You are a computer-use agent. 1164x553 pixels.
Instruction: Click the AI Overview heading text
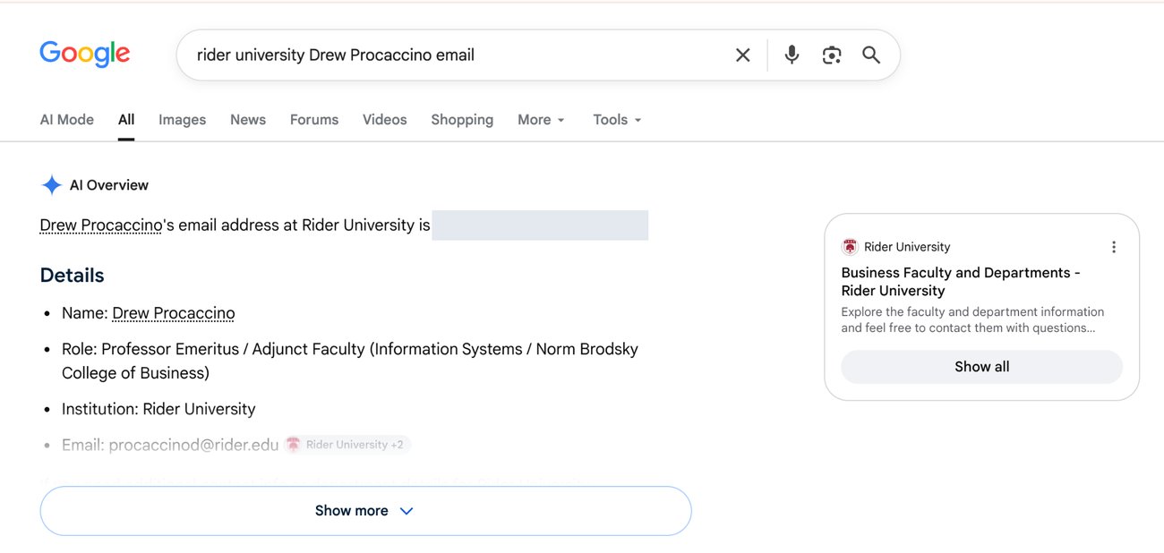point(109,185)
